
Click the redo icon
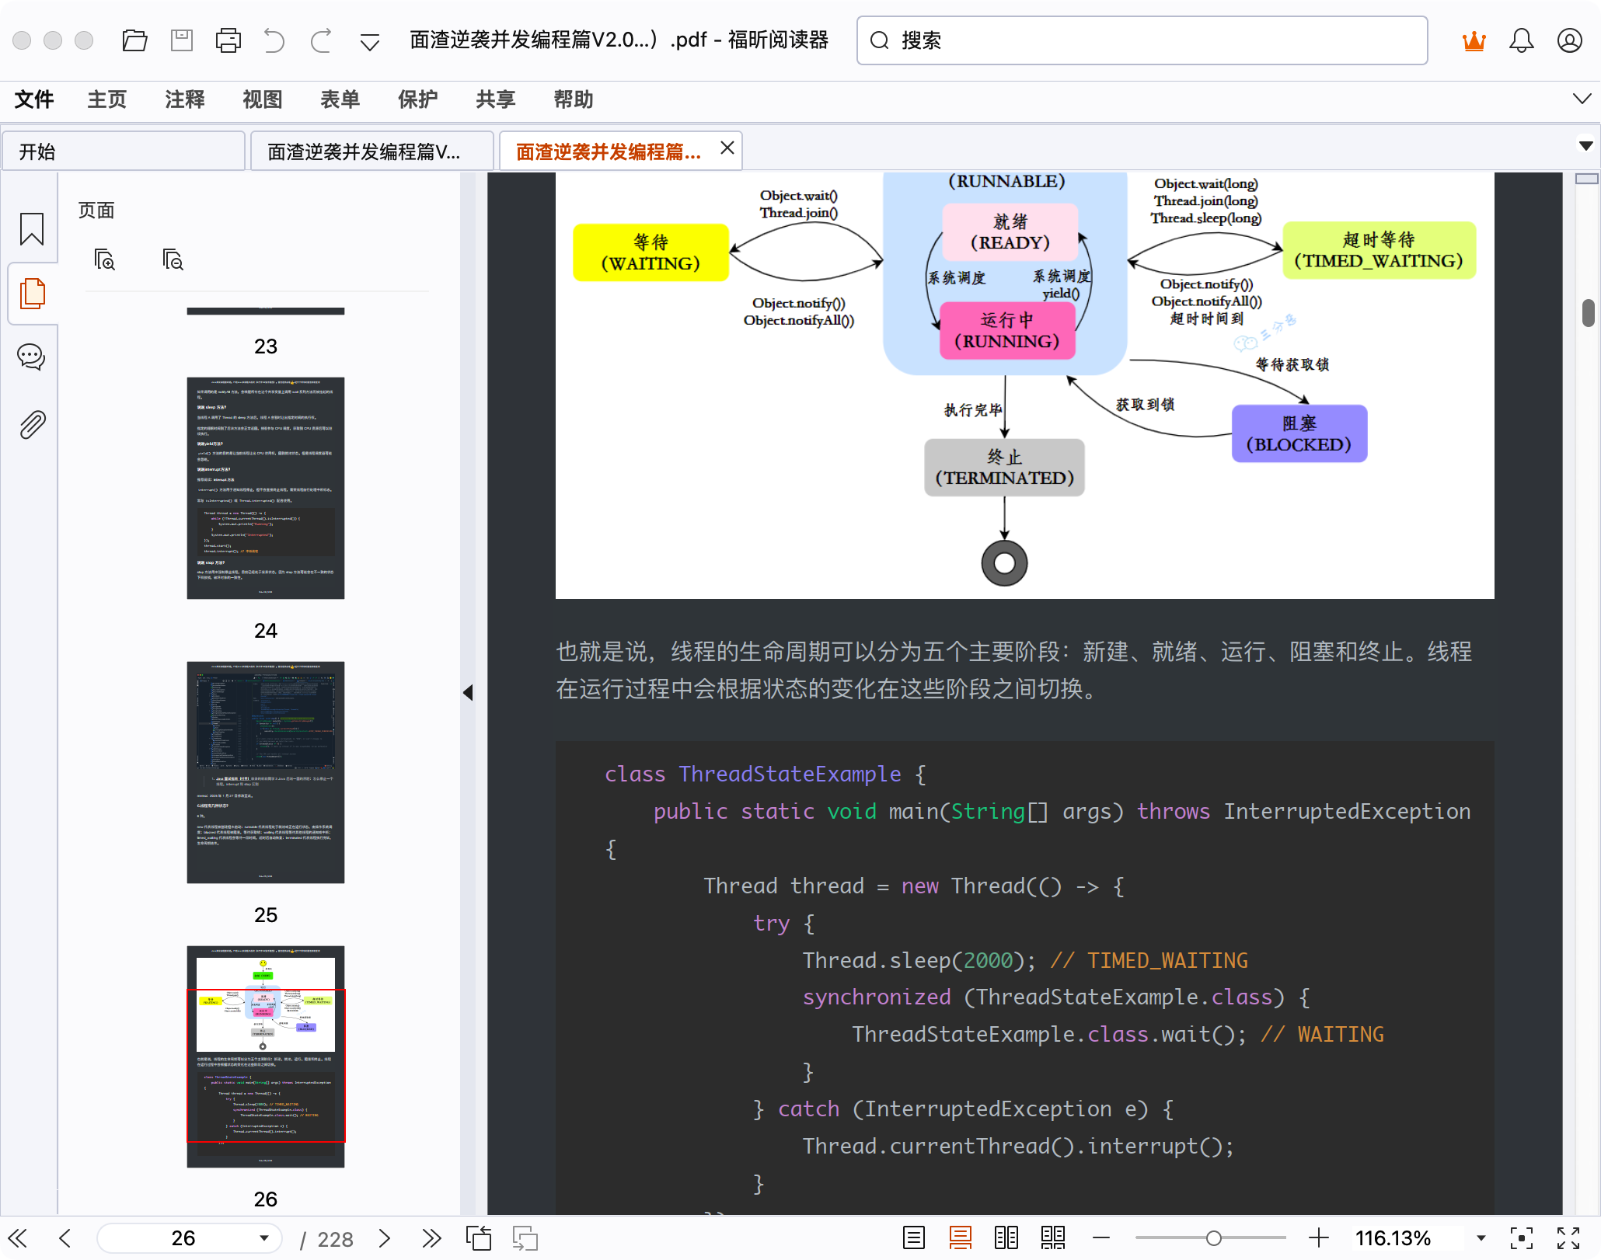(320, 40)
